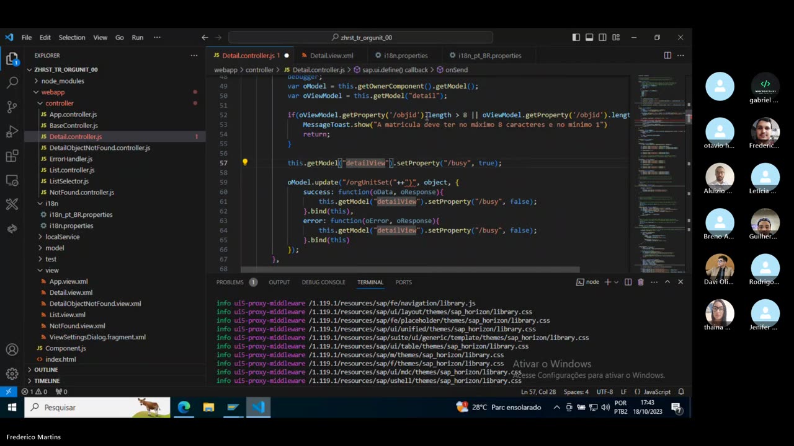Click the remote window indicator in status bar
This screenshot has height=446, width=794.
point(8,391)
